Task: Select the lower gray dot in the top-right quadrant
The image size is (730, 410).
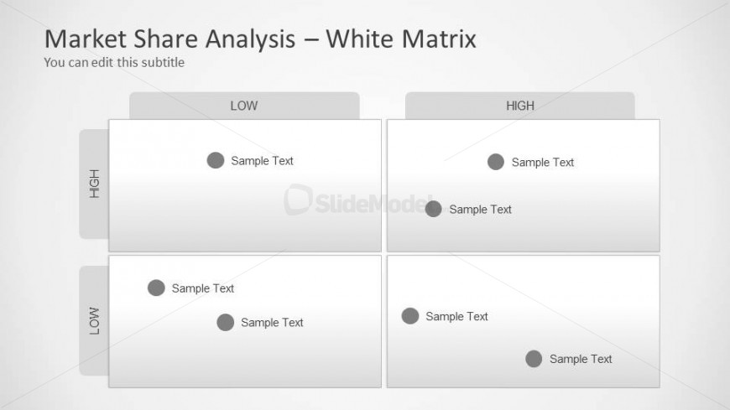Action: (x=433, y=209)
